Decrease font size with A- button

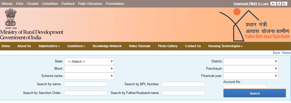284,4
